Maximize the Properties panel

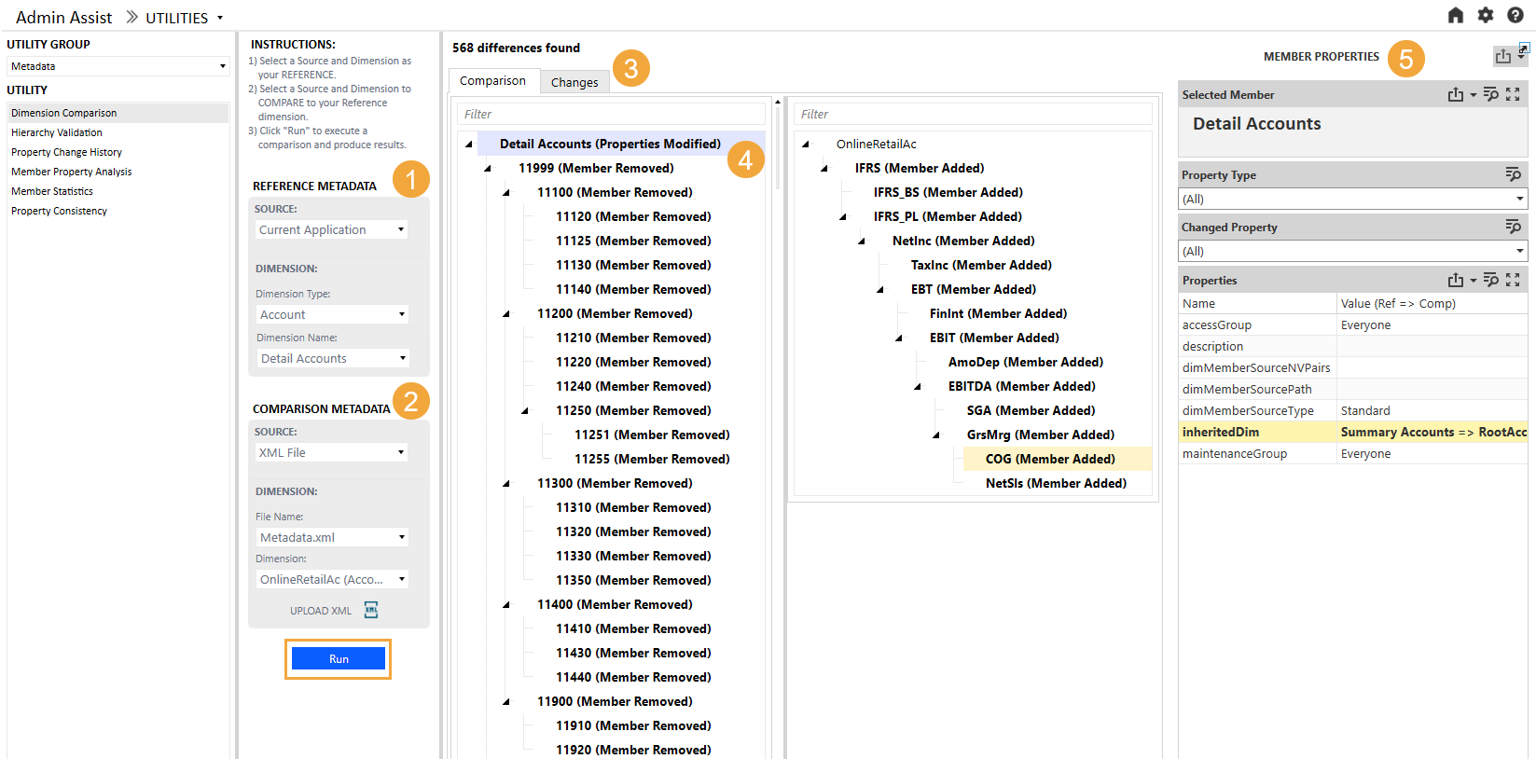coord(1513,280)
